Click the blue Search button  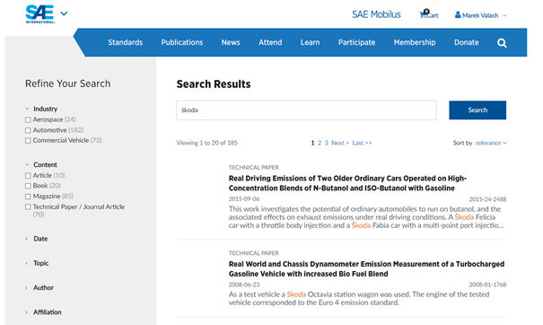point(477,110)
